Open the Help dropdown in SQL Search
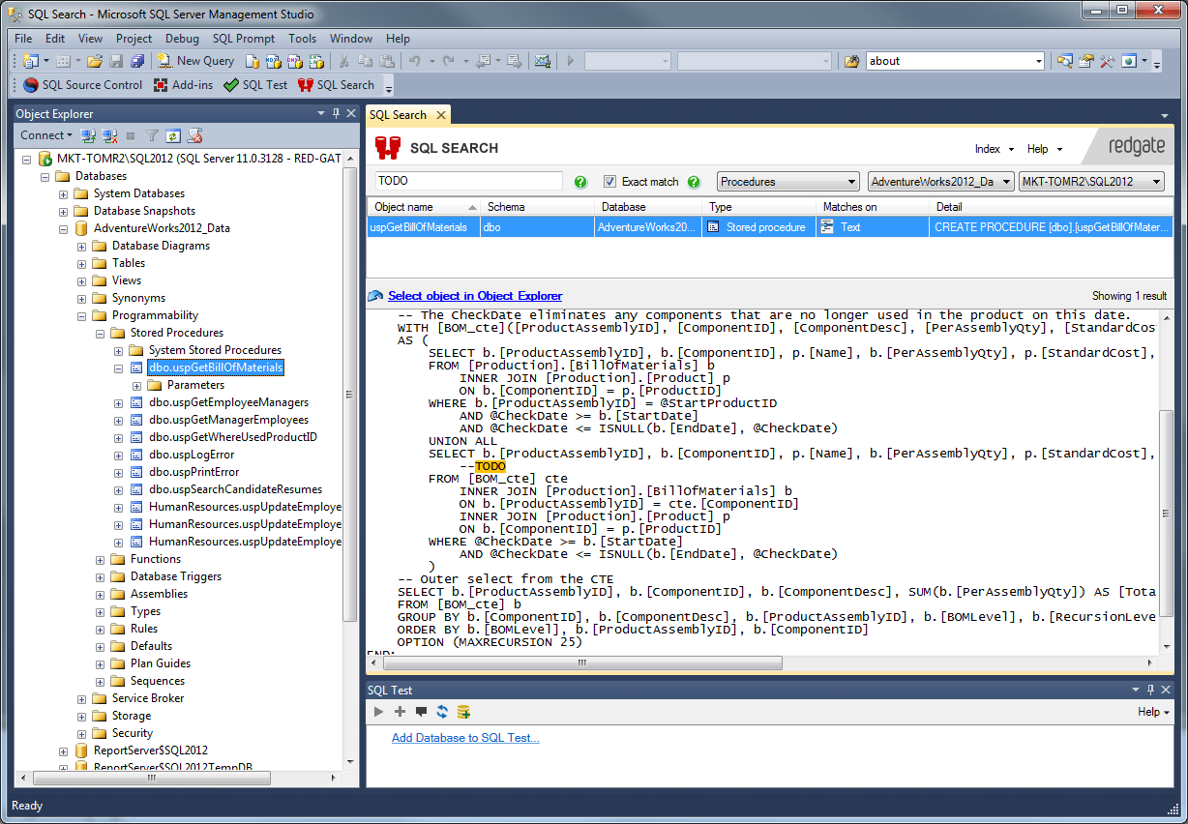The width and height of the screenshot is (1188, 824). click(x=1045, y=149)
